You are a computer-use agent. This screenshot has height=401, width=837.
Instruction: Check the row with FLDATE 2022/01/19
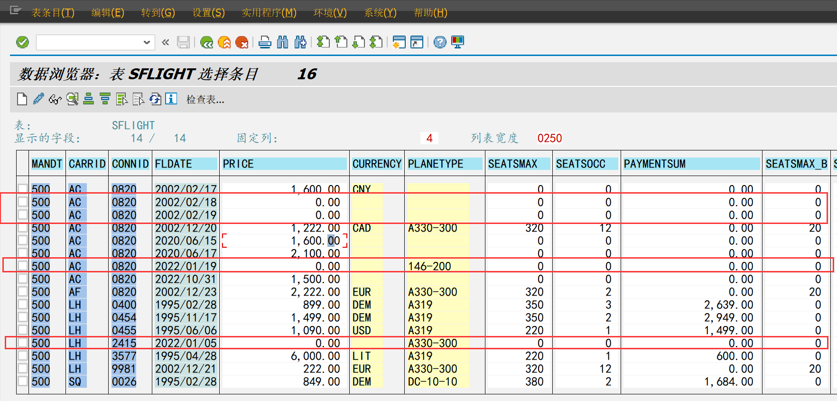tap(23, 266)
